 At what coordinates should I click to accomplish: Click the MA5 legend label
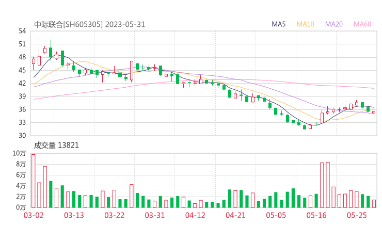(278, 24)
